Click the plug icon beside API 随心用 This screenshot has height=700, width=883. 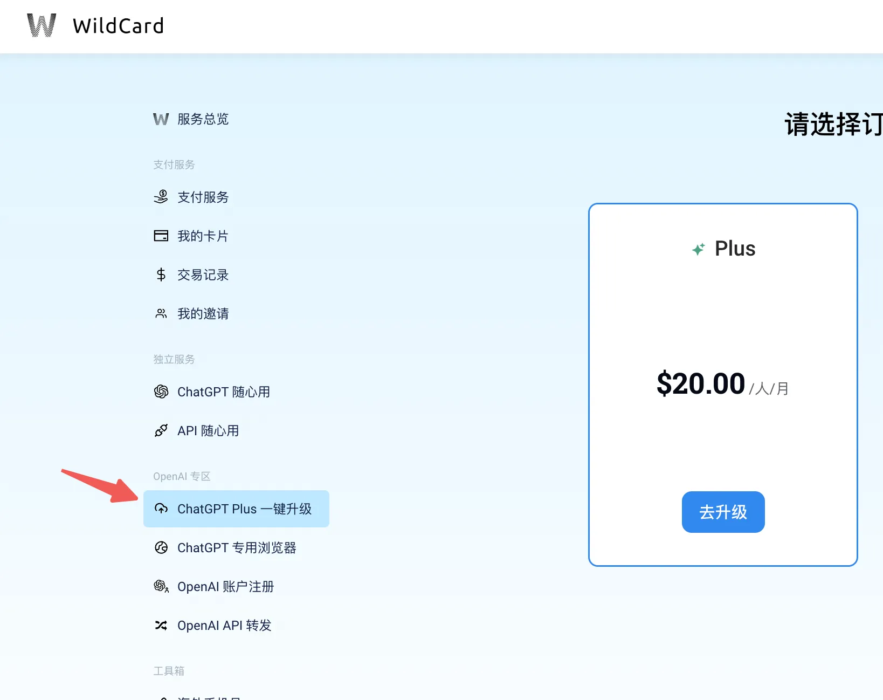pos(161,430)
